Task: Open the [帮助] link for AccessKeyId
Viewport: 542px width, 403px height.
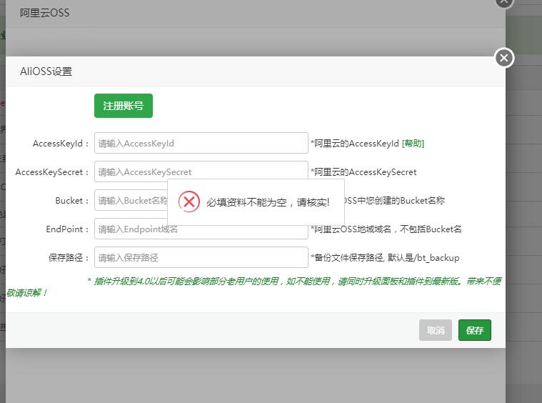Action: point(413,143)
